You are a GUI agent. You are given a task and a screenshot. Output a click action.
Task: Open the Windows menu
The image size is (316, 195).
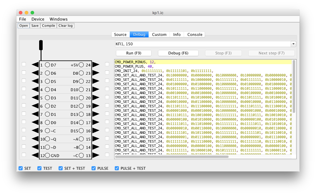click(59, 19)
